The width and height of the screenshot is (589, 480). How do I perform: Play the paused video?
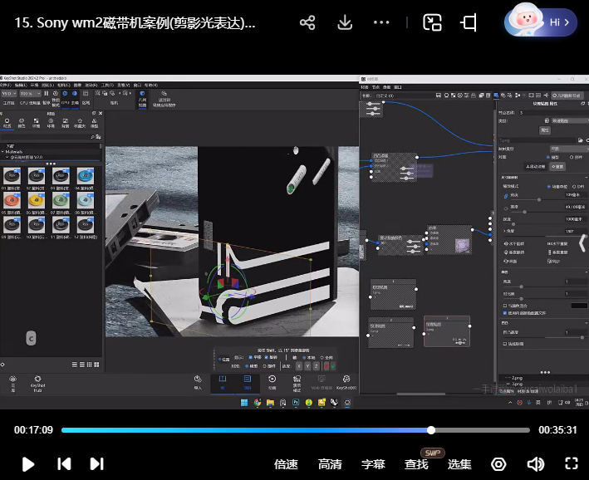coord(28,464)
